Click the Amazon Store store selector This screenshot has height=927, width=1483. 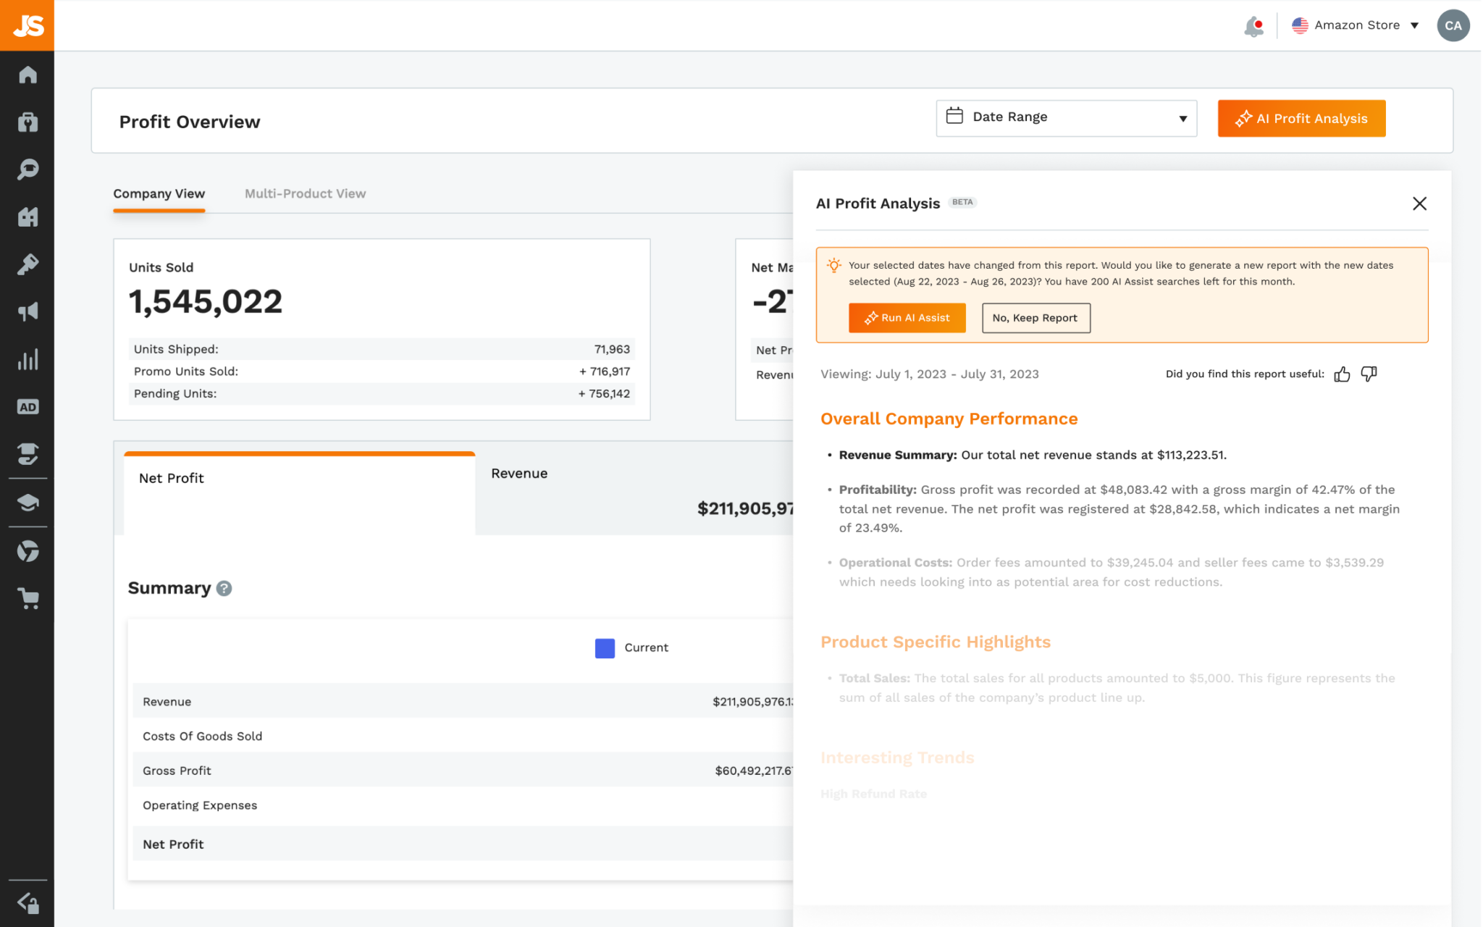[1358, 25]
